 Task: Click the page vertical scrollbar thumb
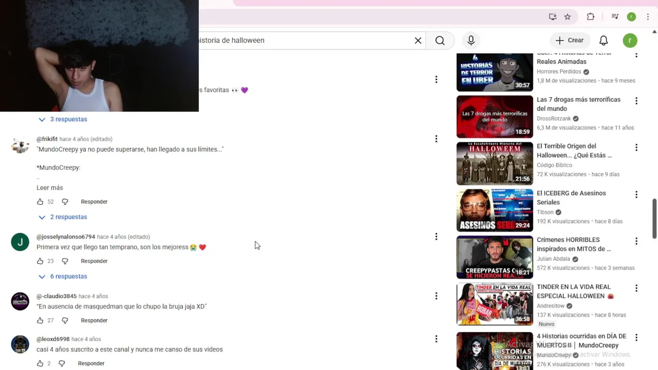[654, 218]
